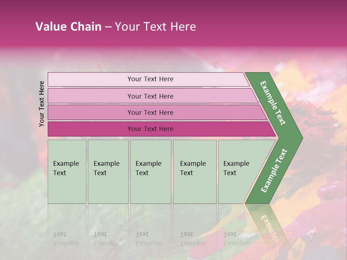This screenshot has width=347, height=260.
Task: Select the third pink Your Text Here bar
Action: coord(150,112)
